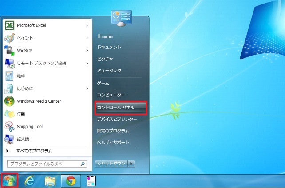Open shutdown options arrow menu
The width and height of the screenshot is (285, 188).
click(131, 164)
